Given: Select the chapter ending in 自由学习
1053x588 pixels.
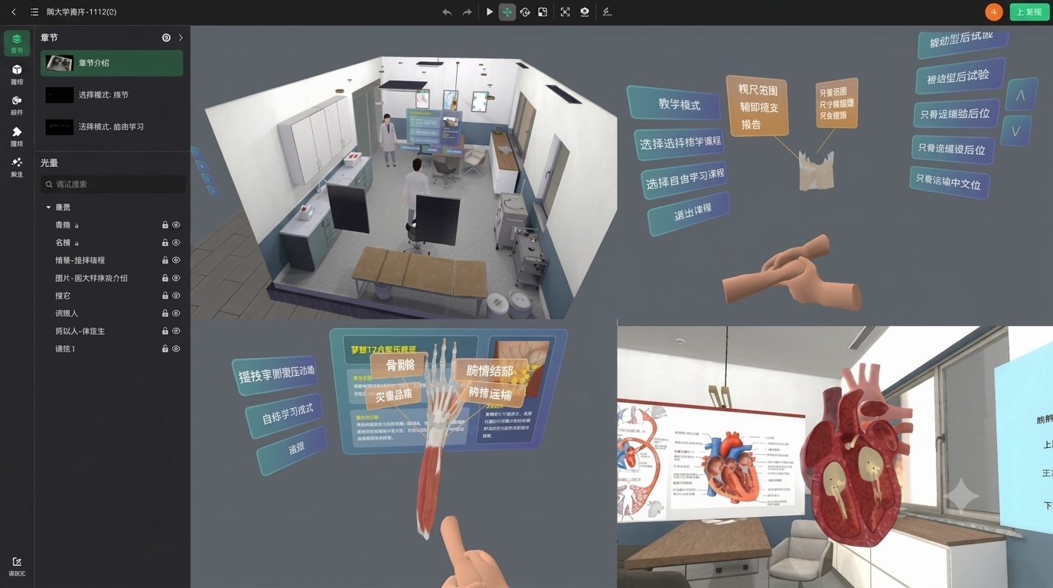Looking at the screenshot, I should [112, 126].
